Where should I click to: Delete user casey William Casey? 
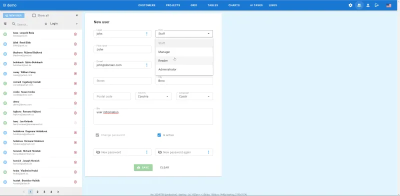tap(75, 73)
